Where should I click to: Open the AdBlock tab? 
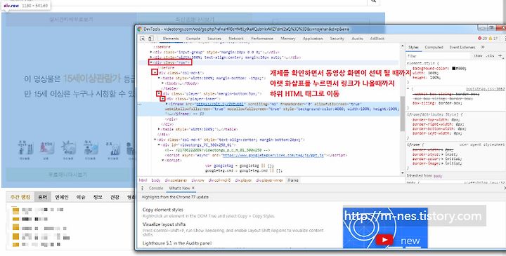tap(377, 39)
